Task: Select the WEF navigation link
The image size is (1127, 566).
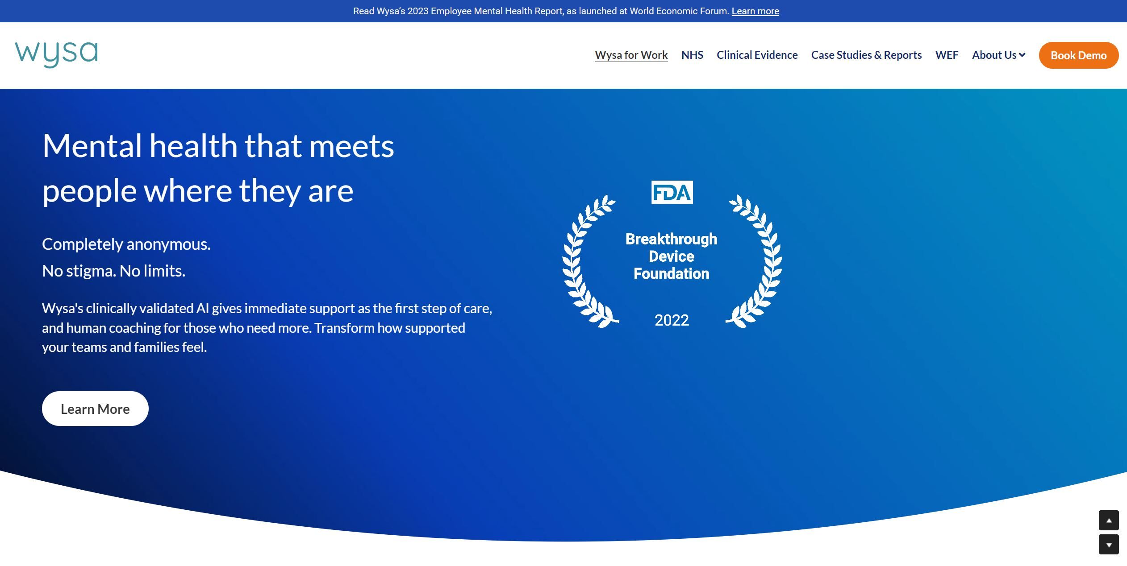Action: click(x=947, y=55)
